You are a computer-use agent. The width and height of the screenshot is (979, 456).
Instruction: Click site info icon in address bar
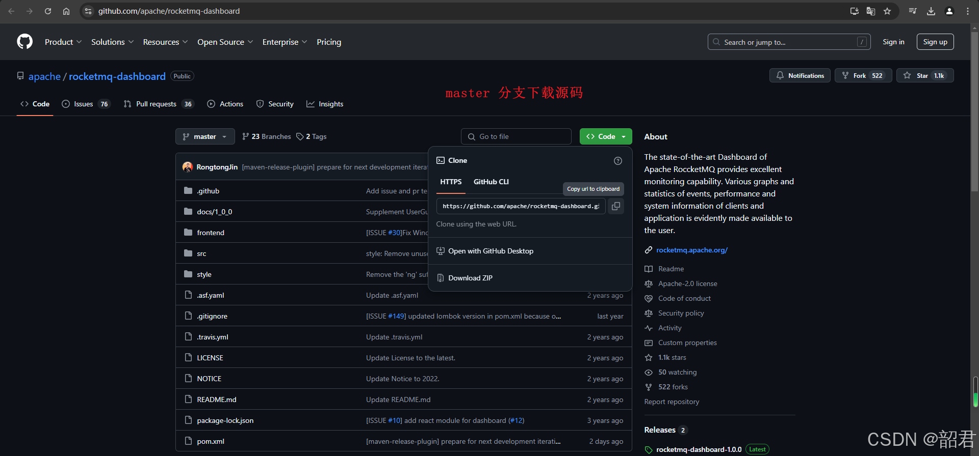88,11
